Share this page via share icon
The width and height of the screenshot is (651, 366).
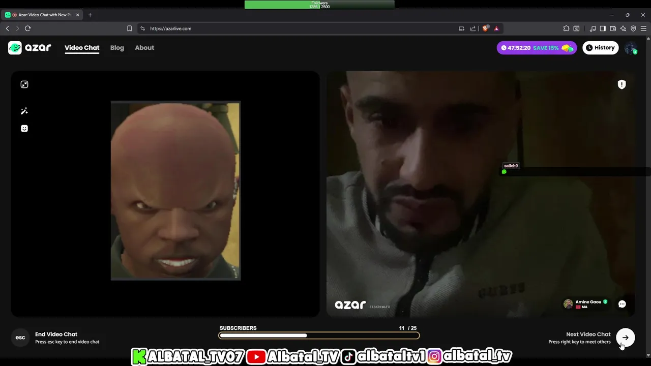tap(473, 28)
